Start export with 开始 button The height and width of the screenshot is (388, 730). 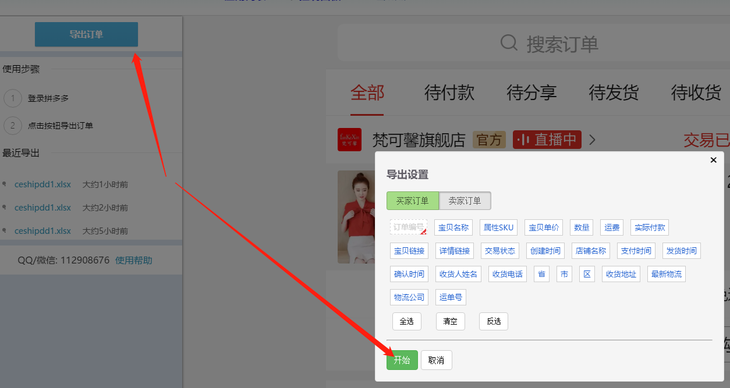pyautogui.click(x=402, y=360)
